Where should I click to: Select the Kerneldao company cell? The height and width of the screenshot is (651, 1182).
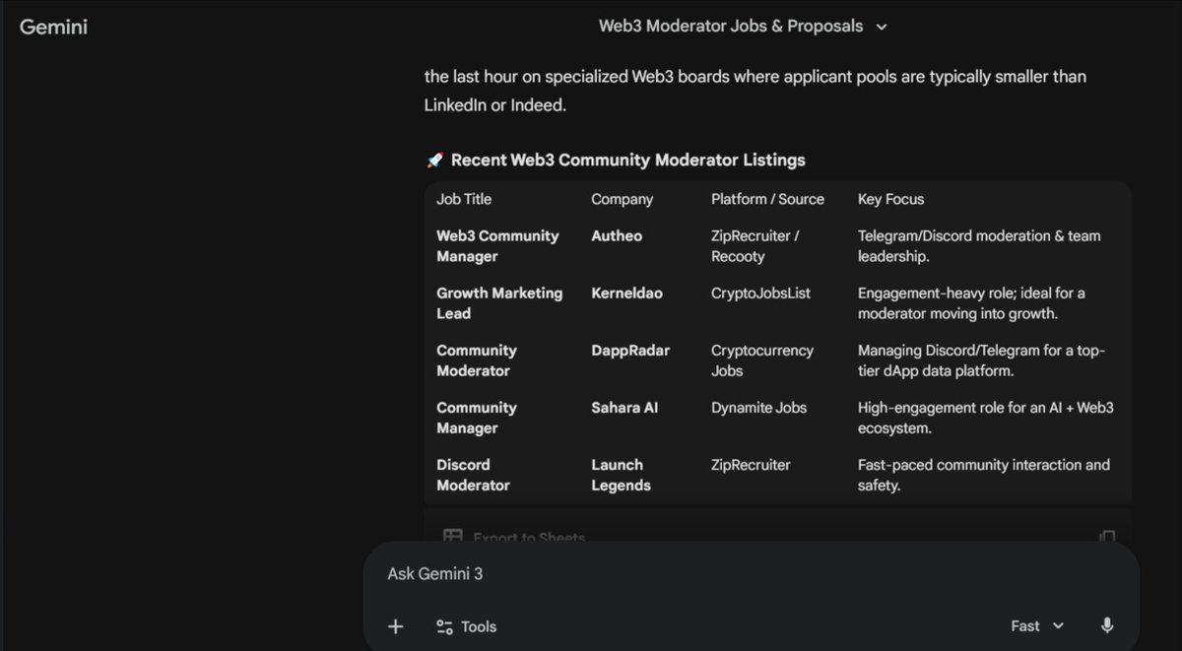626,293
